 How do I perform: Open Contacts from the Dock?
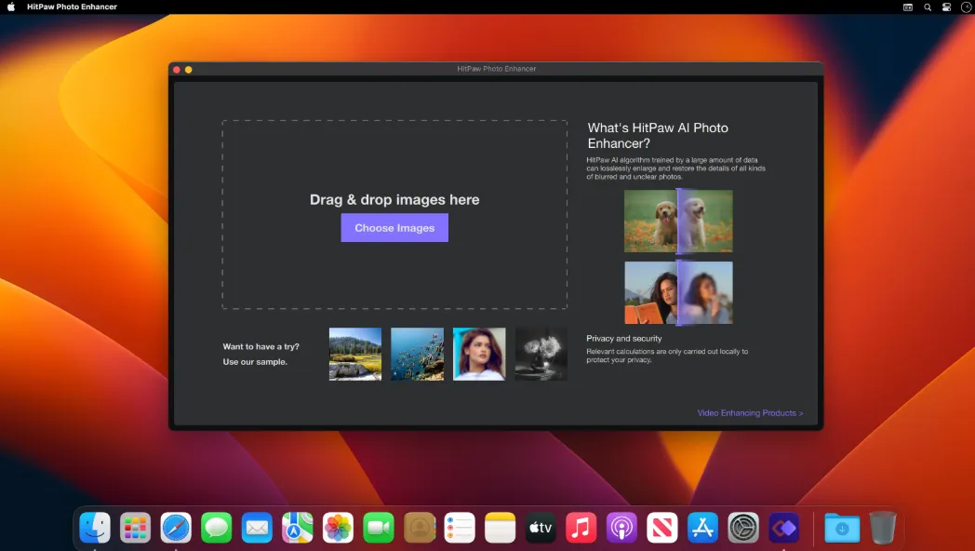click(x=419, y=528)
